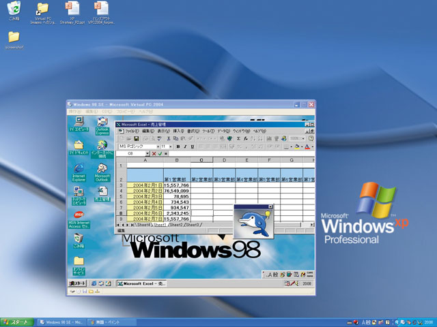Open Excel File menu (ファイル)

[132, 131]
